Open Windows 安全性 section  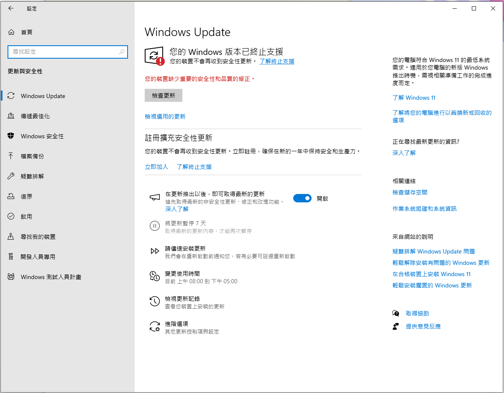click(x=68, y=136)
